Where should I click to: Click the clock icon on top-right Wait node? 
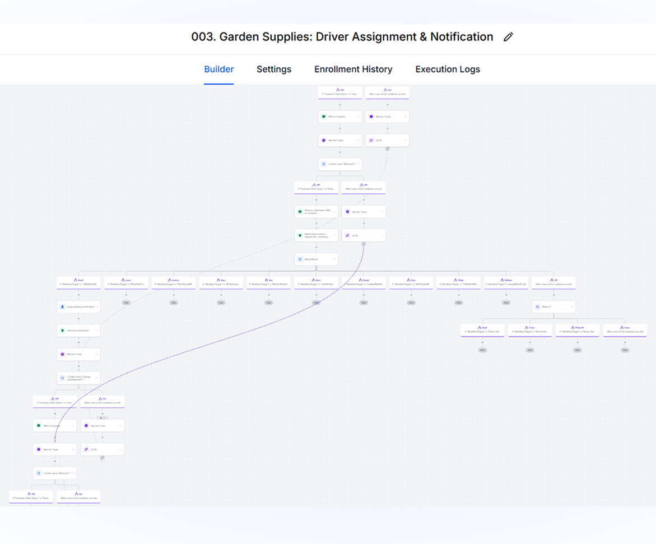(371, 117)
